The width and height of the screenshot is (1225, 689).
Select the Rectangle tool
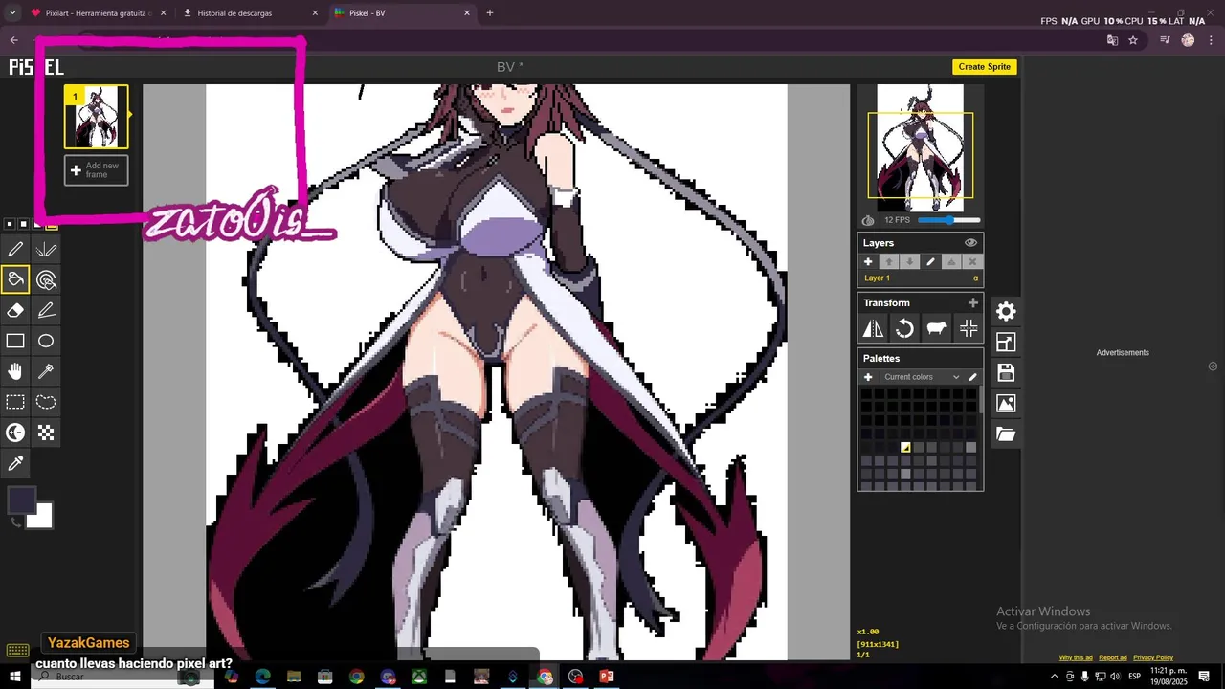[15, 342]
